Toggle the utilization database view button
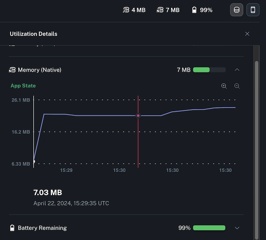 [237, 10]
